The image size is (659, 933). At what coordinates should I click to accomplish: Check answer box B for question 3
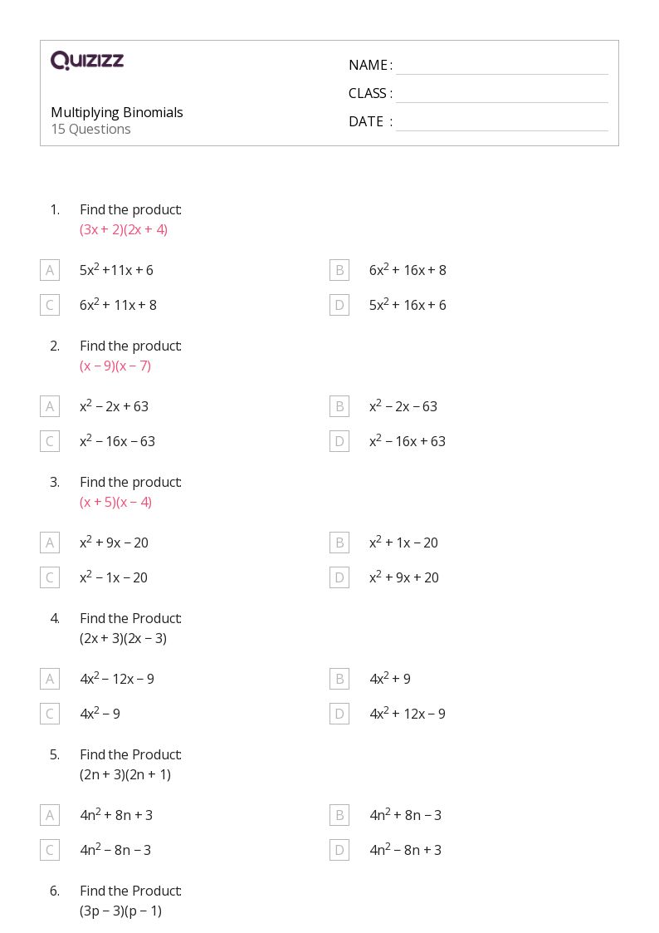(339, 543)
